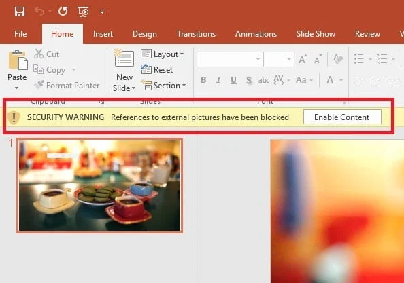Image resolution: width=404 pixels, height=283 pixels.
Task: Open Change Case Aa dropdown
Action: point(304,80)
